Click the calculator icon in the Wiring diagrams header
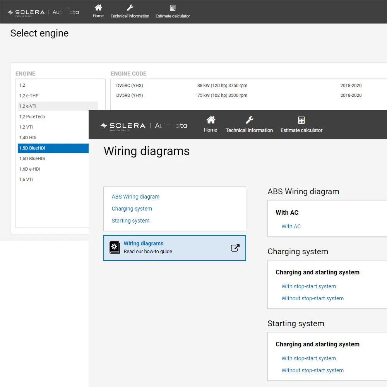Image resolution: width=387 pixels, height=387 pixels. pos(301,120)
